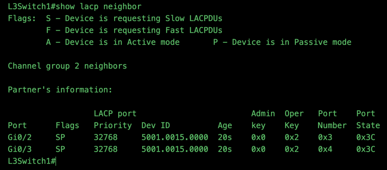The height and width of the screenshot is (170, 387).
Task: Click the 32768 priority value for Gi0/3
Action: coord(105,149)
